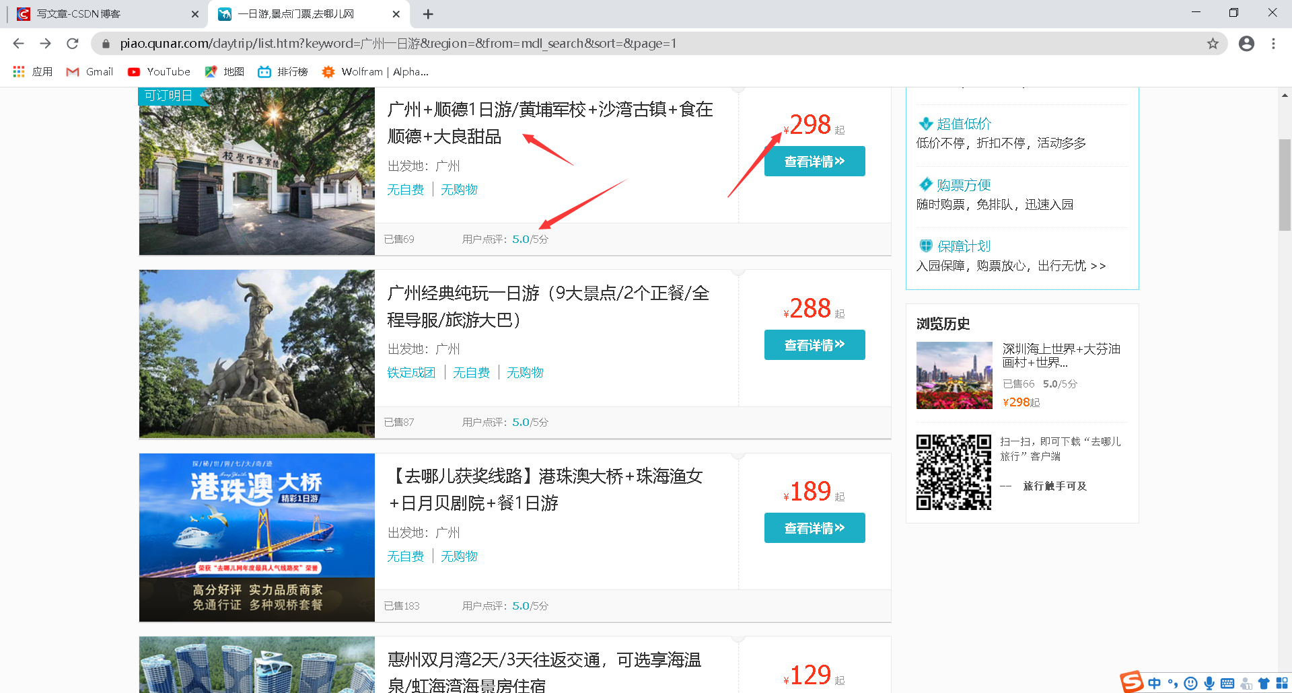Open the Sogou toolbox grid icon
This screenshot has height=693, width=1292.
coord(1282,684)
